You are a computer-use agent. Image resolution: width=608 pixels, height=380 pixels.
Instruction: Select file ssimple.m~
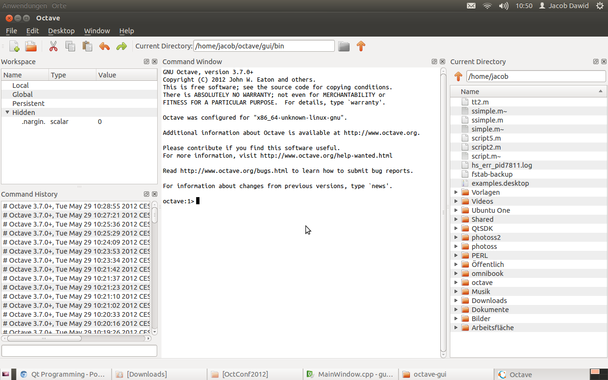point(528,111)
